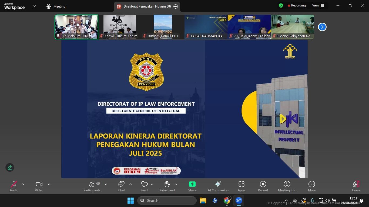Open HP app in taskbar

point(215,201)
